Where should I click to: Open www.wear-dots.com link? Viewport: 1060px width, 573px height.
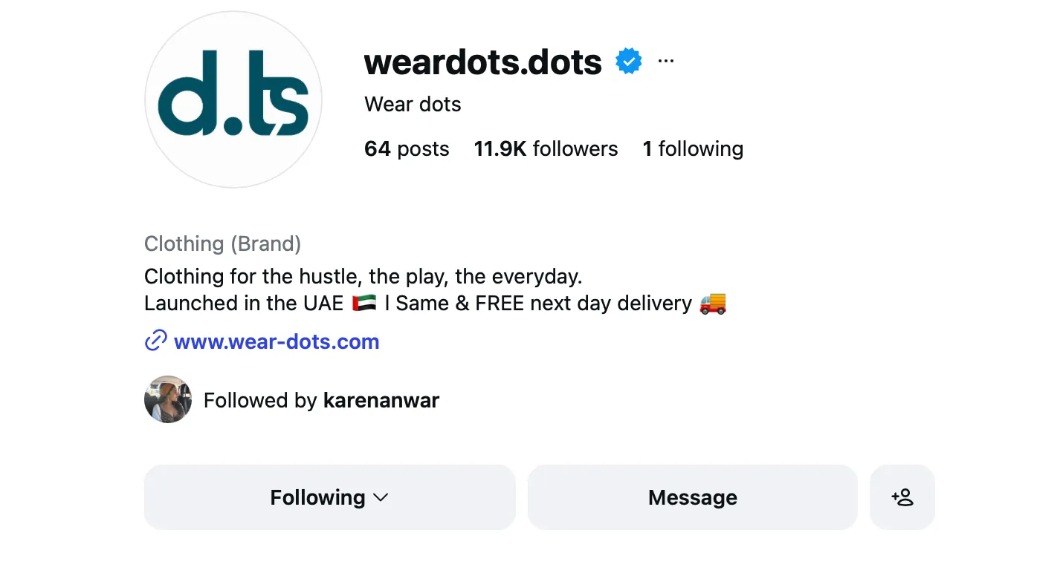(277, 341)
